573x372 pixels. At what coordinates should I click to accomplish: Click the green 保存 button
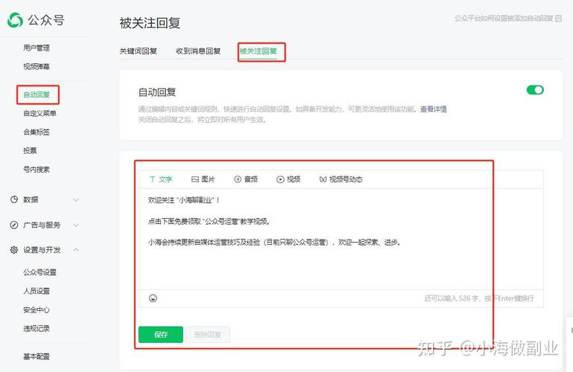[x=160, y=335]
